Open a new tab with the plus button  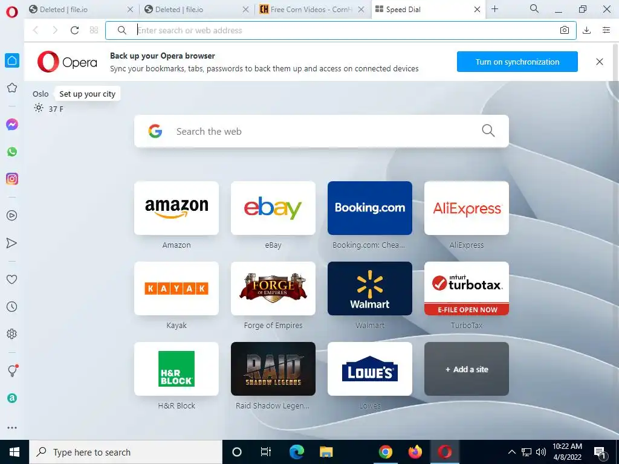tap(494, 9)
